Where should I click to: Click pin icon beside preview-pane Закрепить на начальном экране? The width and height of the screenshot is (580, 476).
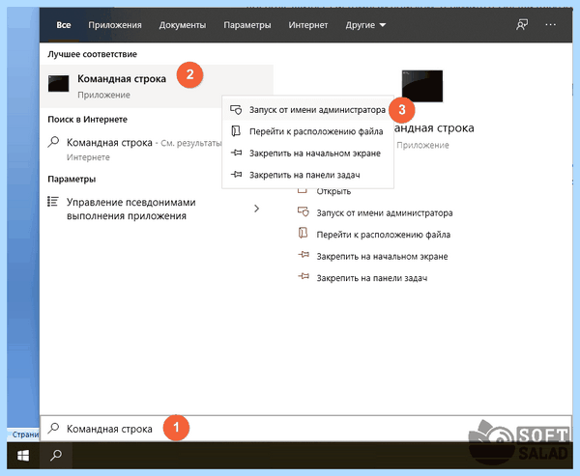tap(304, 255)
